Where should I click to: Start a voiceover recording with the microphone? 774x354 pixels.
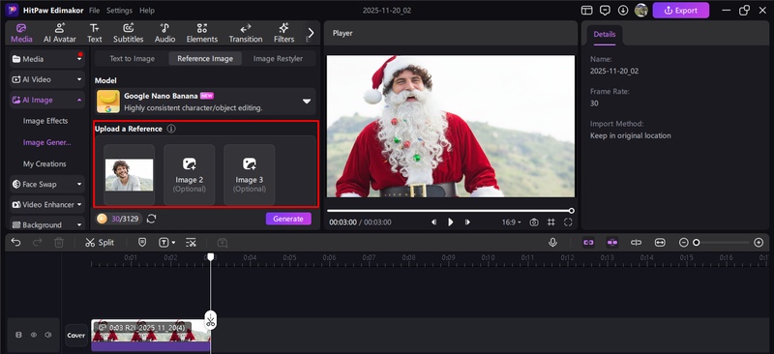(x=552, y=243)
